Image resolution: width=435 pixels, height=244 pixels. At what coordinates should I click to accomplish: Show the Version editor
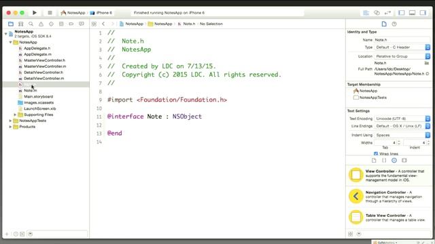(x=387, y=13)
